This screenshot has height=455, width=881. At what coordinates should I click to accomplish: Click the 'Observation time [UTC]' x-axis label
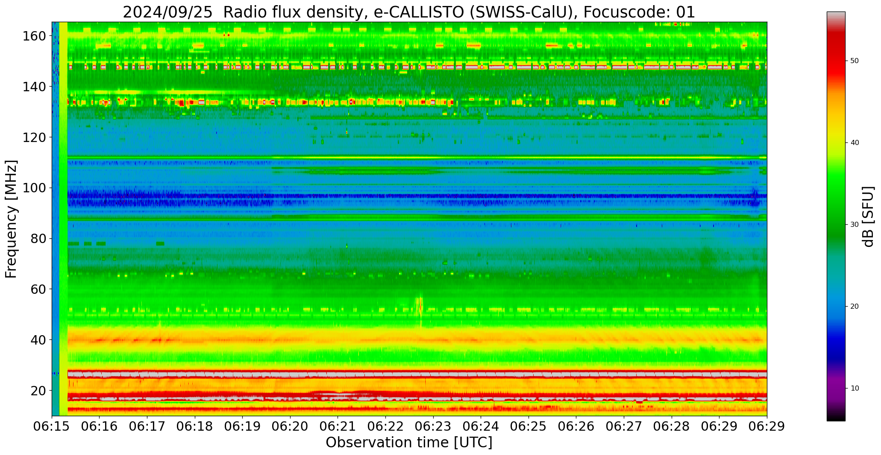409,443
